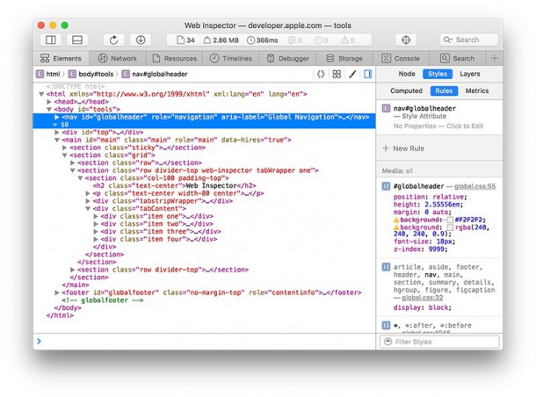This screenshot has height=397, width=536.
Task: Click the compositing borders grid icon
Action: click(x=337, y=75)
